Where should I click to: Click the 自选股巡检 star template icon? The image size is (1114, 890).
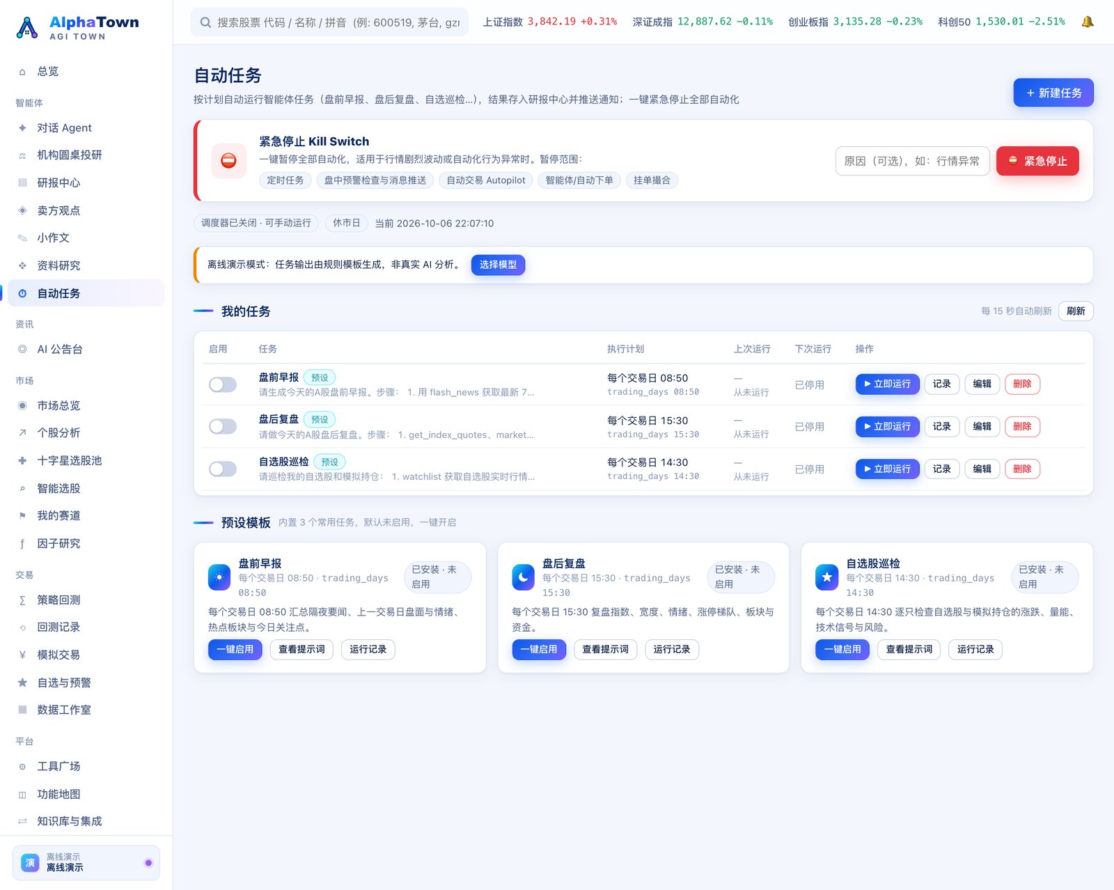826,577
